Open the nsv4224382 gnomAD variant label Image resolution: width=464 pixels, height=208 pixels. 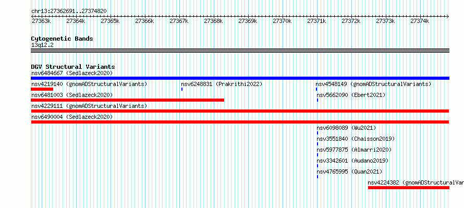(416, 182)
